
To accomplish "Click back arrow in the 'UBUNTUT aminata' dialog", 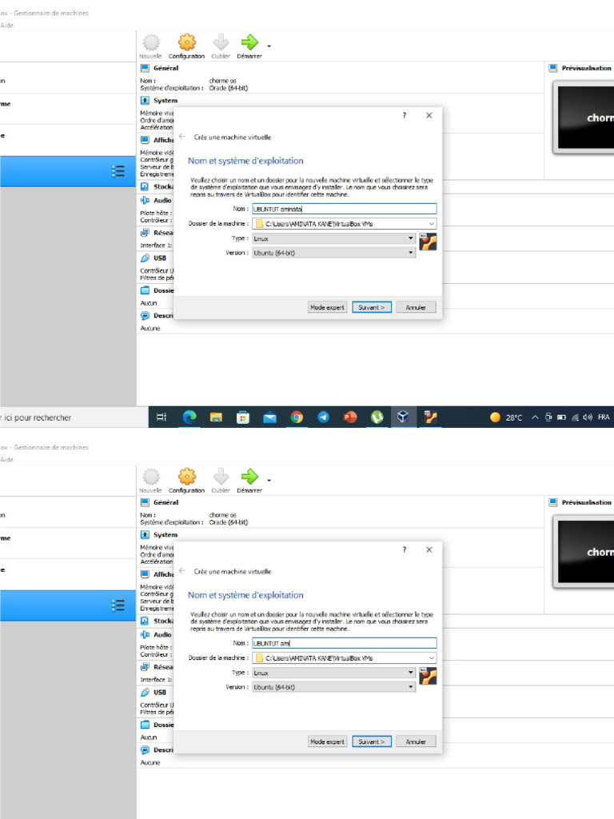I will 181,136.
